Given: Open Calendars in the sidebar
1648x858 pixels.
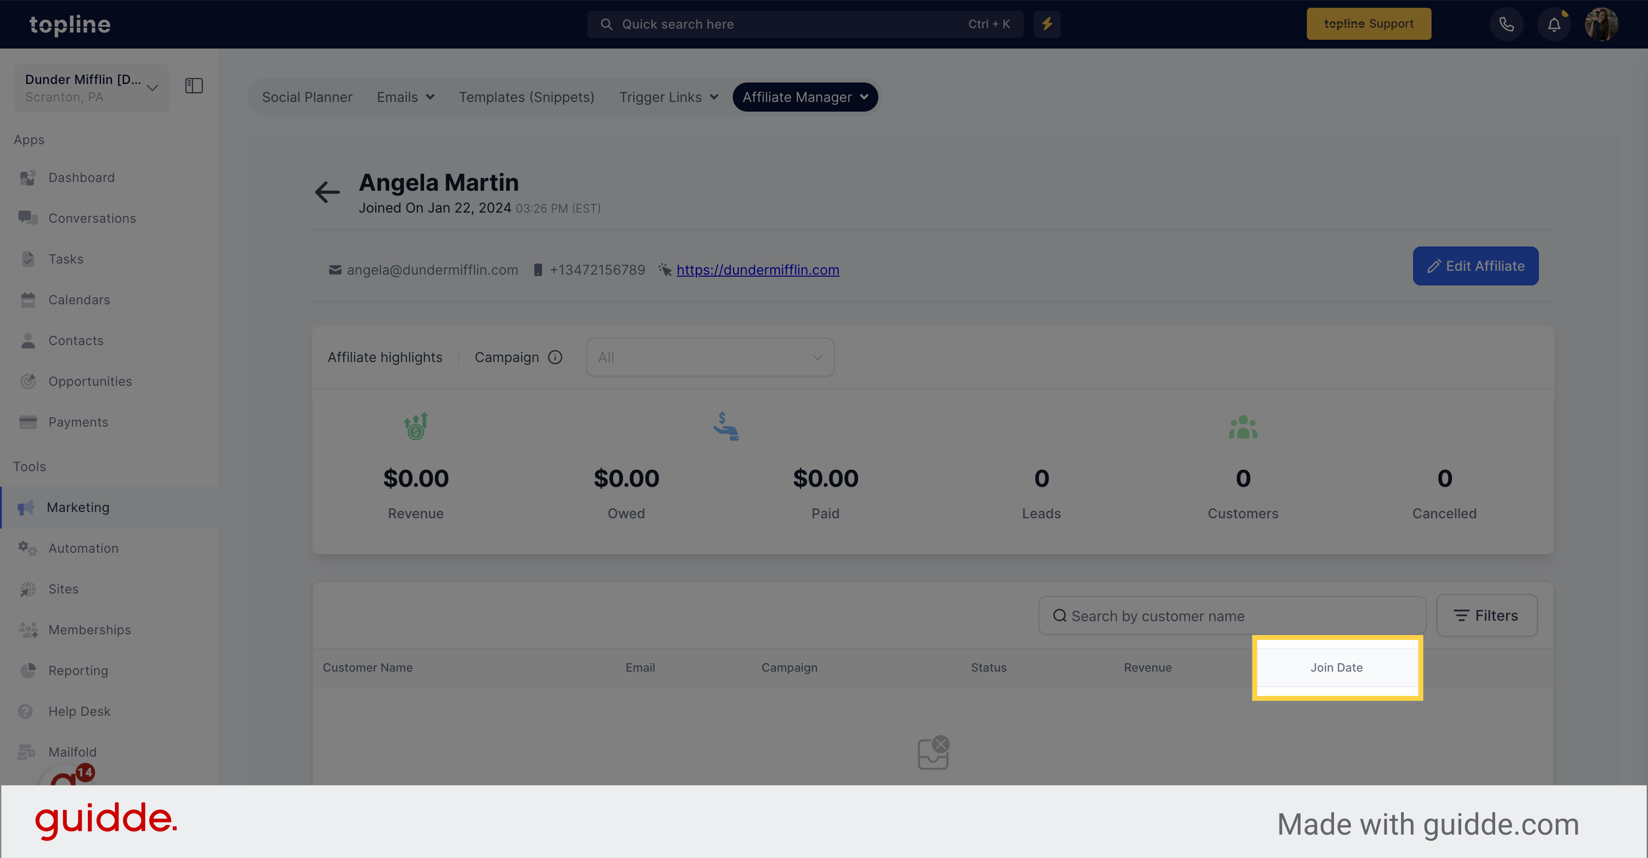Looking at the screenshot, I should (x=79, y=299).
